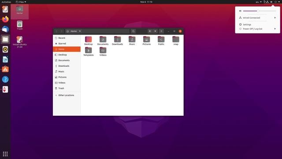This screenshot has width=282, height=159.
Task: Open the hamburger menu in Files
Action: [x=161, y=31]
